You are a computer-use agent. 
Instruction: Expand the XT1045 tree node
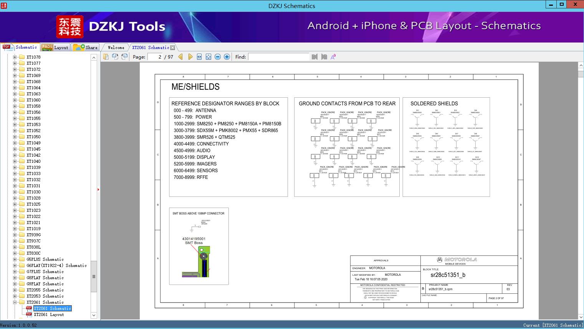[x=15, y=149]
